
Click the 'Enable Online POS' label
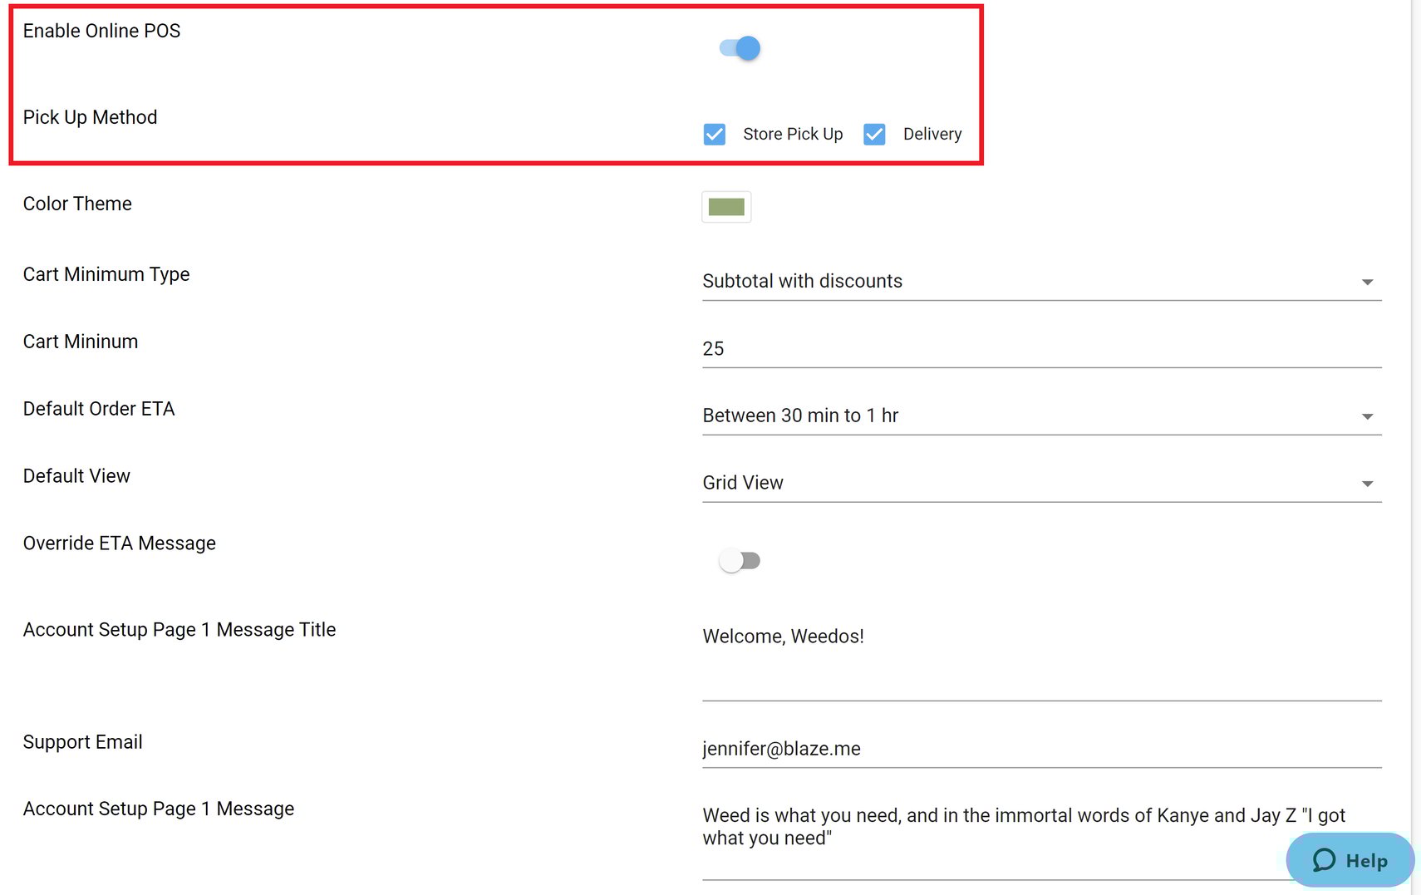pyautogui.click(x=101, y=31)
